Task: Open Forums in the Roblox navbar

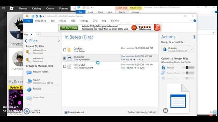Action: [x=64, y=8]
